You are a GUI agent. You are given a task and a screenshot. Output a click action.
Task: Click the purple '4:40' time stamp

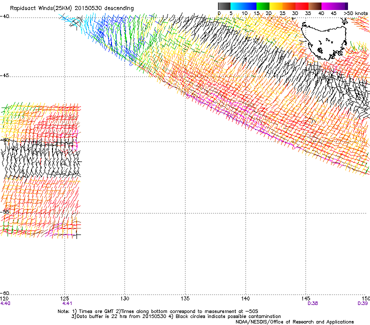coord(5,303)
